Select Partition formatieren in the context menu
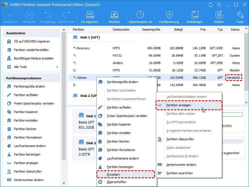This screenshot has width=249, height=187. (x=126, y=150)
